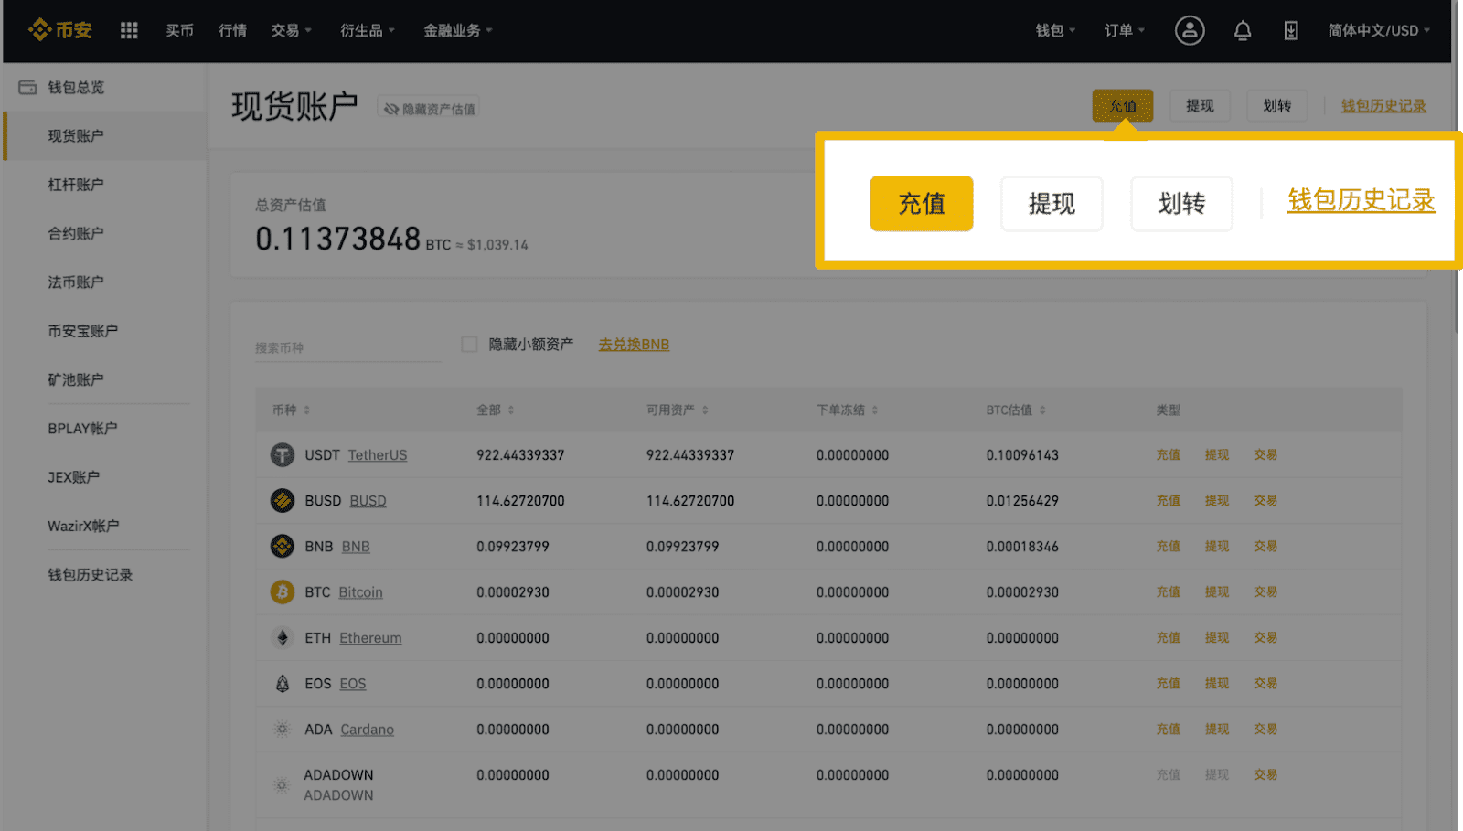Viewport: 1463px width, 831px height.
Task: Open 买币 in the top navigation
Action: click(179, 30)
